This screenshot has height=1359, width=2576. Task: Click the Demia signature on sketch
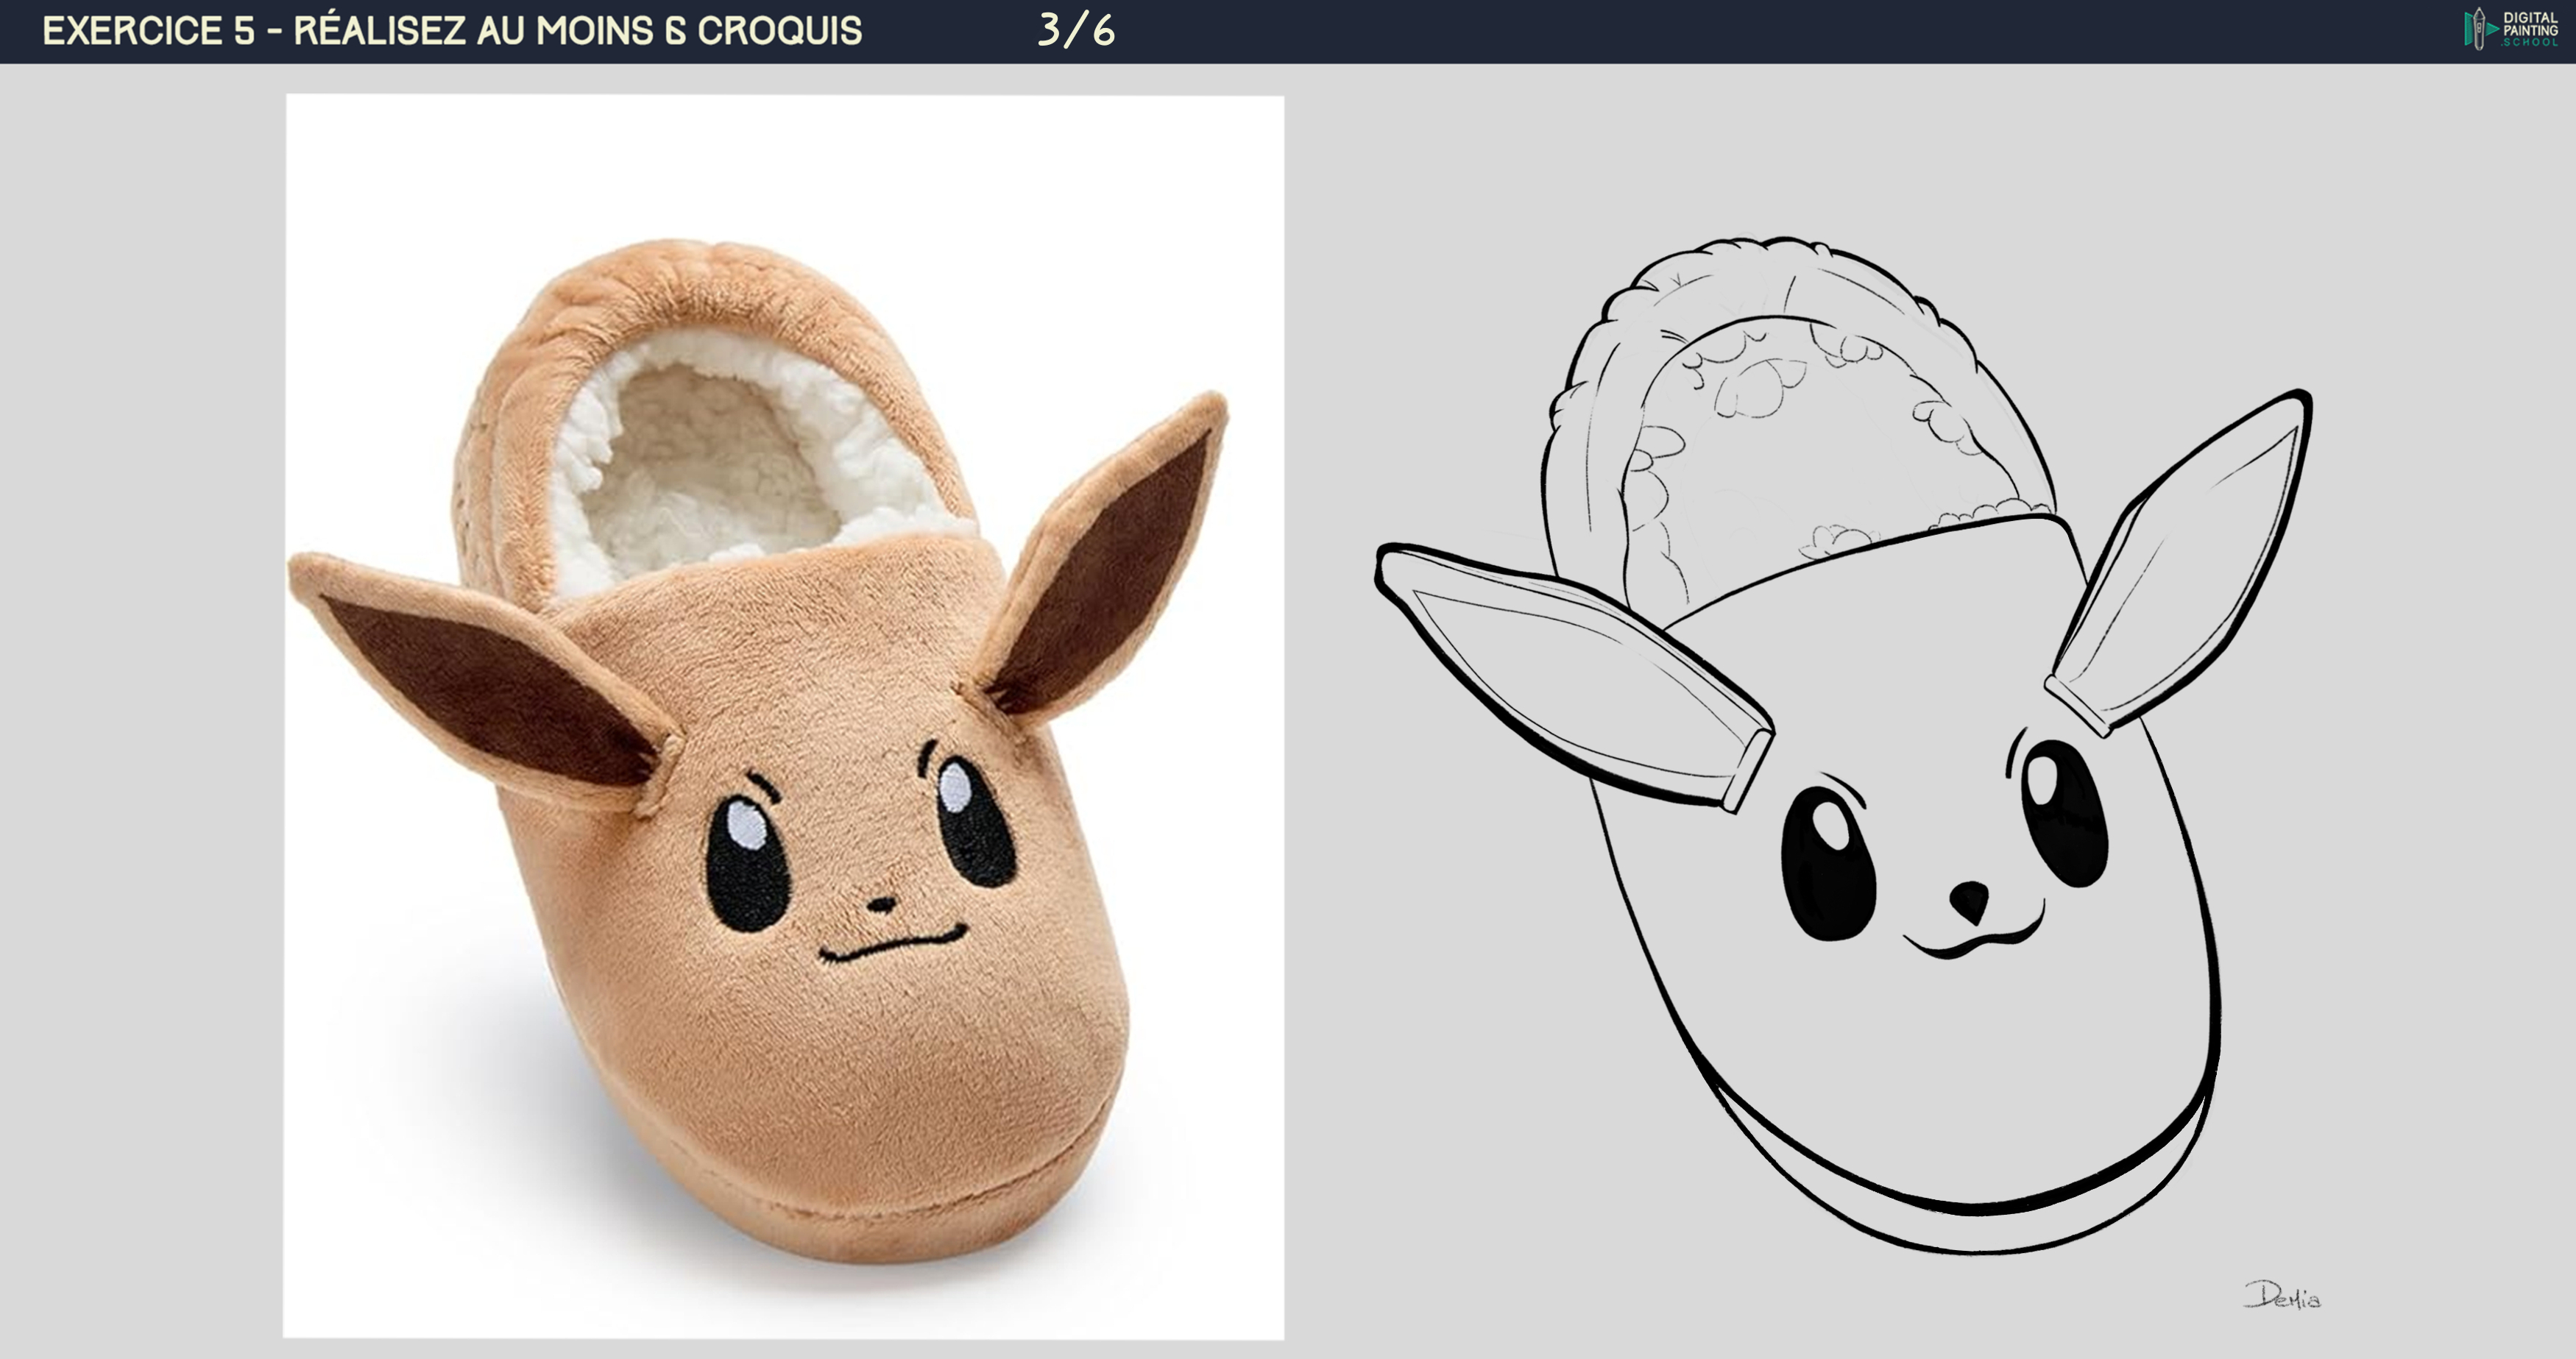pos(2282,1296)
